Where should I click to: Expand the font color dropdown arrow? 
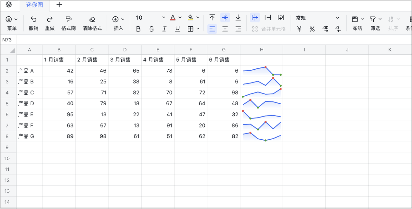point(180,18)
